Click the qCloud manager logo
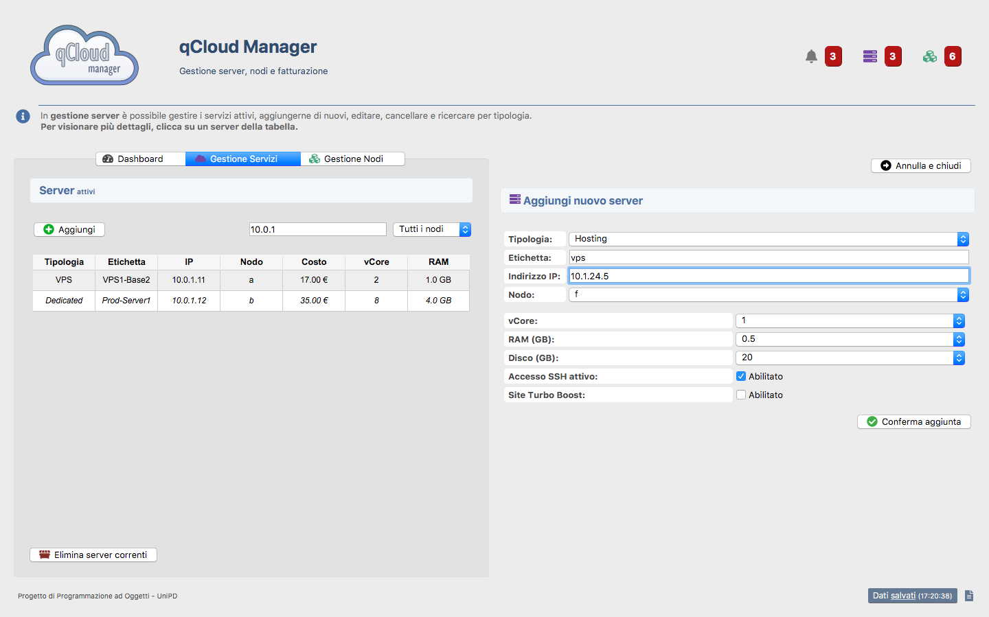 coord(84,56)
